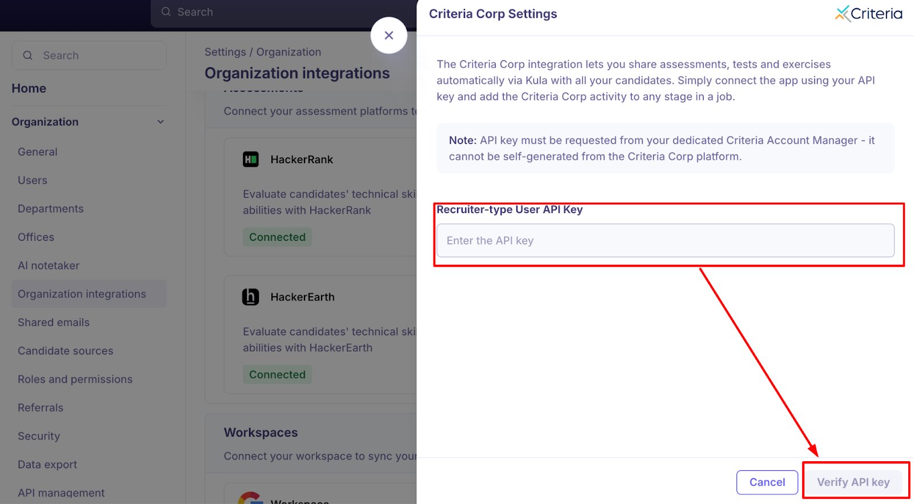Navigate to API management

(61, 493)
